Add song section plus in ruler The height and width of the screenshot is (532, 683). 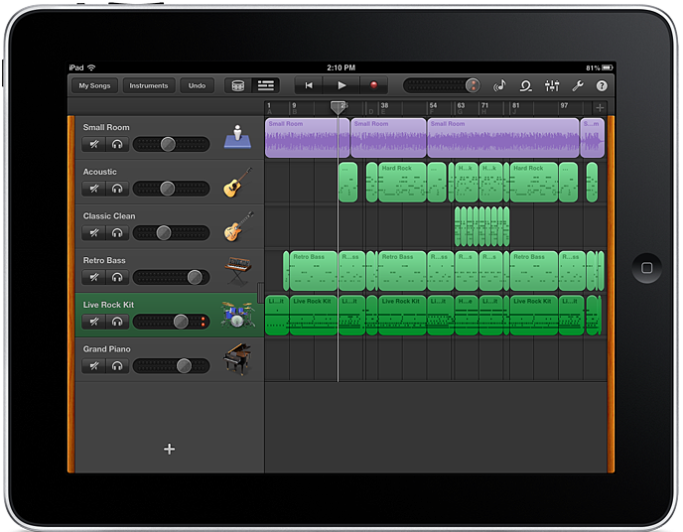point(600,107)
